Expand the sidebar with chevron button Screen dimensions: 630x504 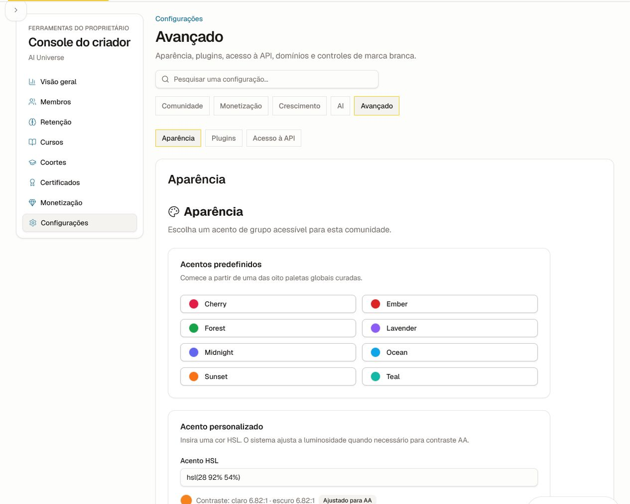[16, 10]
